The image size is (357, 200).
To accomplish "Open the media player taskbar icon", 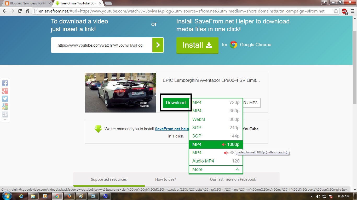I will [x=45, y=196].
